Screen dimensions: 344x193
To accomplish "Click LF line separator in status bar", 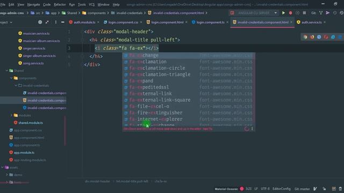I will (x=256, y=189).
